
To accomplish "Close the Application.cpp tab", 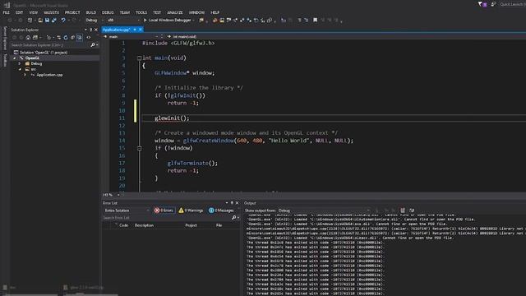I will [x=141, y=30].
